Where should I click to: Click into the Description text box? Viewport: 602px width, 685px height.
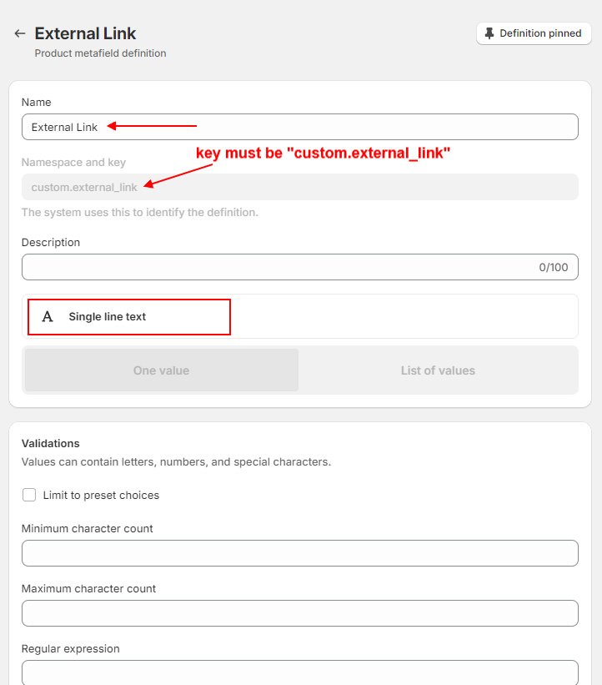(275, 267)
